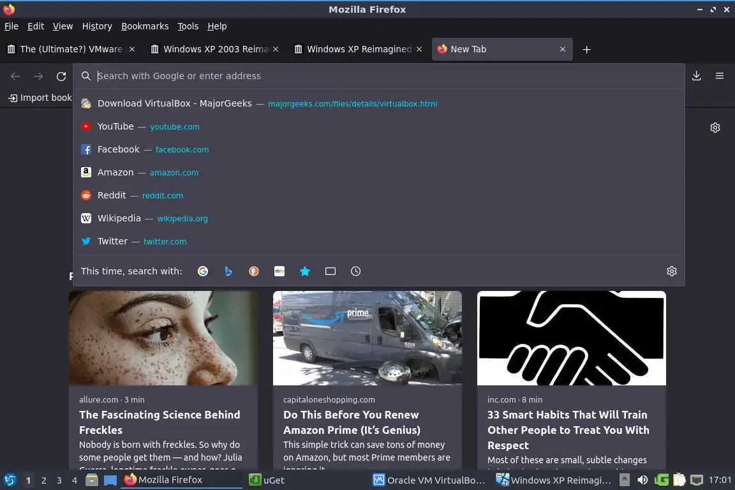Open the file manager taskbar launcher

(x=92, y=480)
